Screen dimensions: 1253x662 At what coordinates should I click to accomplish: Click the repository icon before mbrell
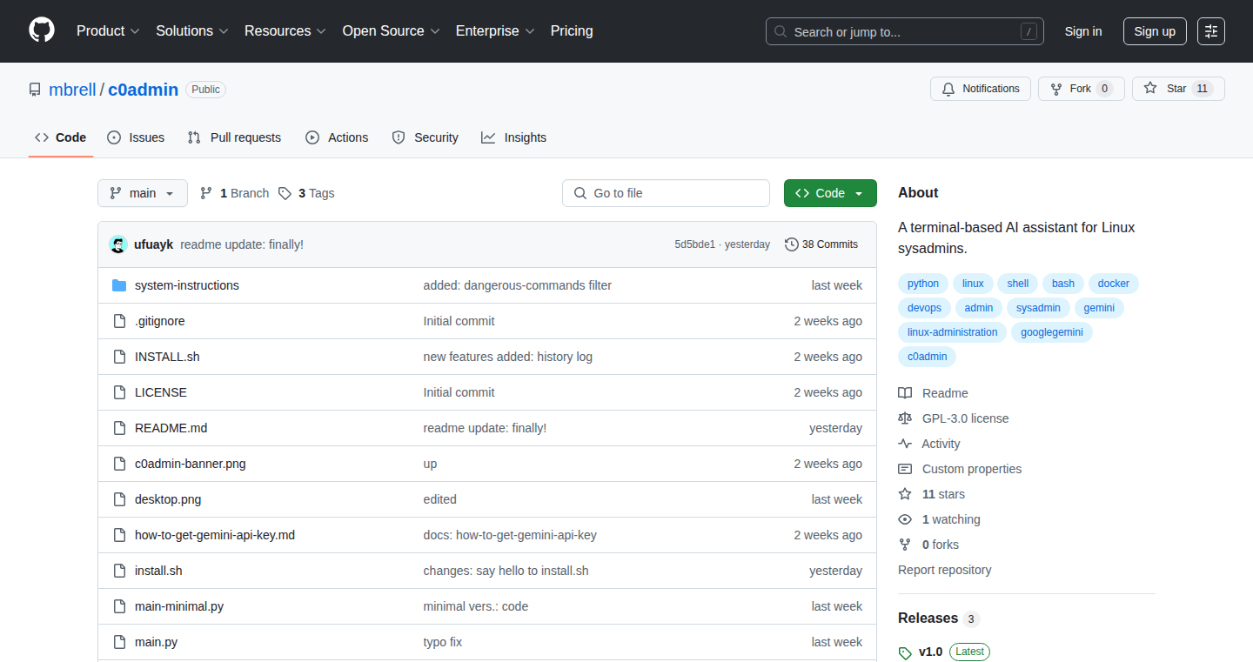click(x=35, y=90)
